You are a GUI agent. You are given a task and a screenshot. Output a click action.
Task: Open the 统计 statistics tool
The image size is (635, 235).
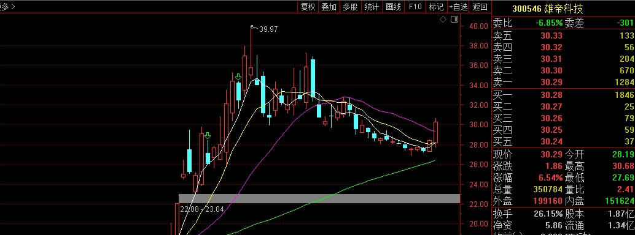[372, 7]
